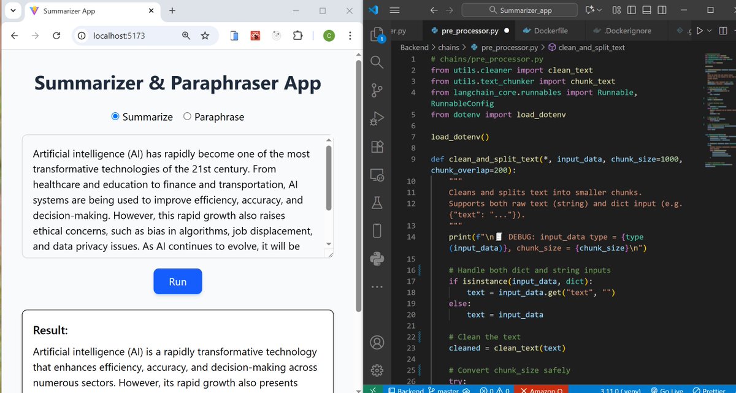The image size is (736, 393).
Task: Open the Extensions view in VS Code
Action: pyautogui.click(x=377, y=147)
